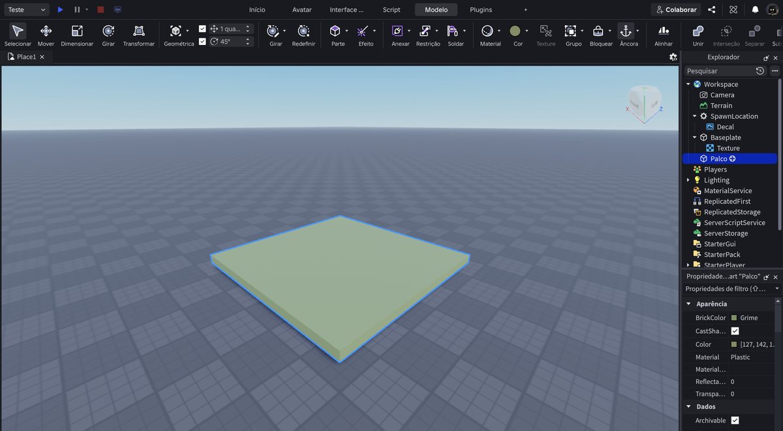The image size is (783, 431).
Task: Open the Parte dropdown arrow
Action: pyautogui.click(x=346, y=31)
